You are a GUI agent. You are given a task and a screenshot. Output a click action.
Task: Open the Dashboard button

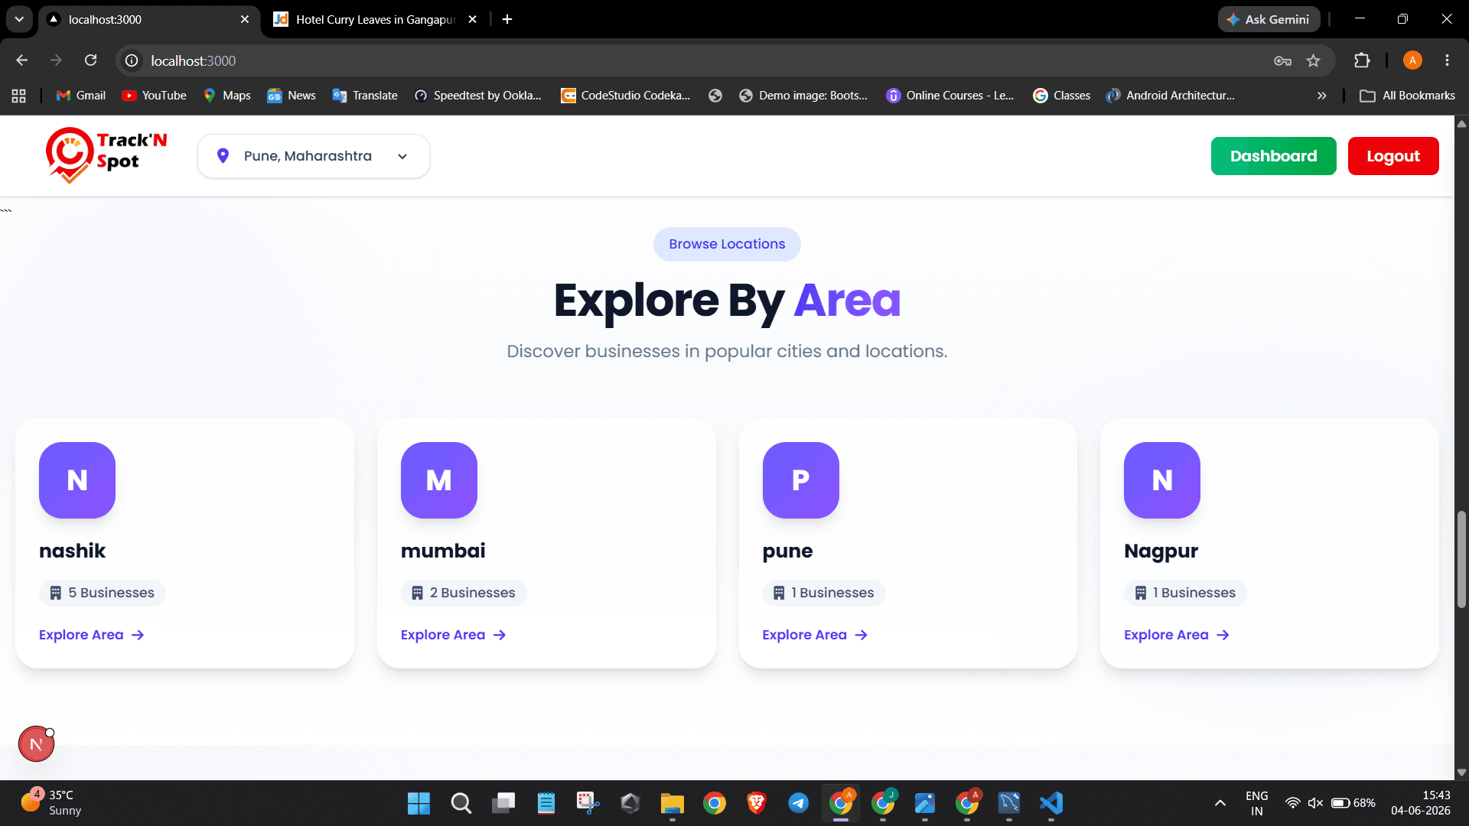[1273, 156]
